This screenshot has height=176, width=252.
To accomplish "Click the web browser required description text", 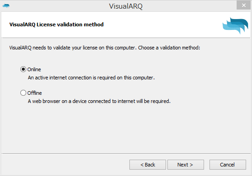I will click(x=99, y=101).
